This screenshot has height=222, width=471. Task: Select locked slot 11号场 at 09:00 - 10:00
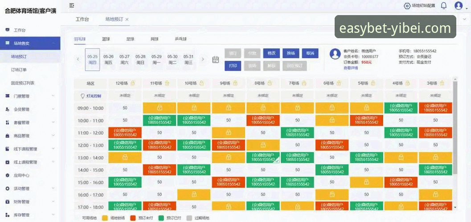pyautogui.click(x=160, y=108)
